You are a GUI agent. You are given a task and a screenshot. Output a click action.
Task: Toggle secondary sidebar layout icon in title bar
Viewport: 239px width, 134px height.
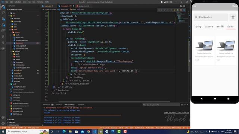click(168, 2)
